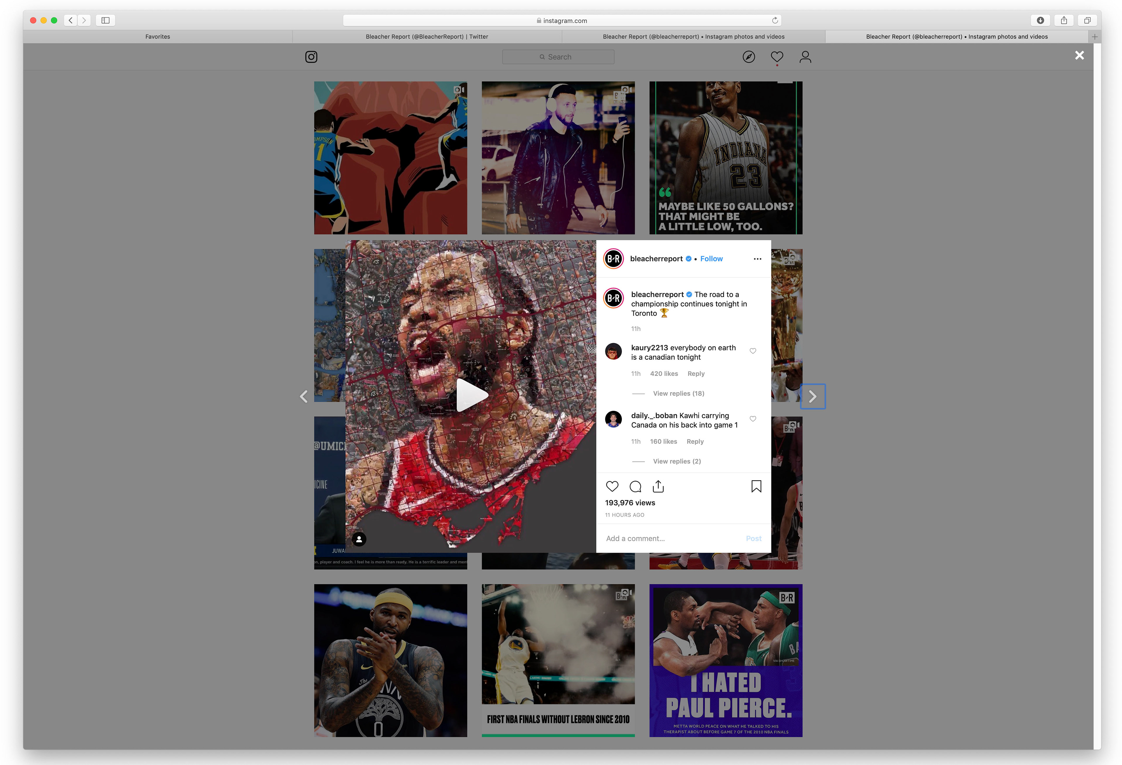Show 160 likes on boban comment
Viewport: 1122px width, 765px height.
pyautogui.click(x=663, y=441)
